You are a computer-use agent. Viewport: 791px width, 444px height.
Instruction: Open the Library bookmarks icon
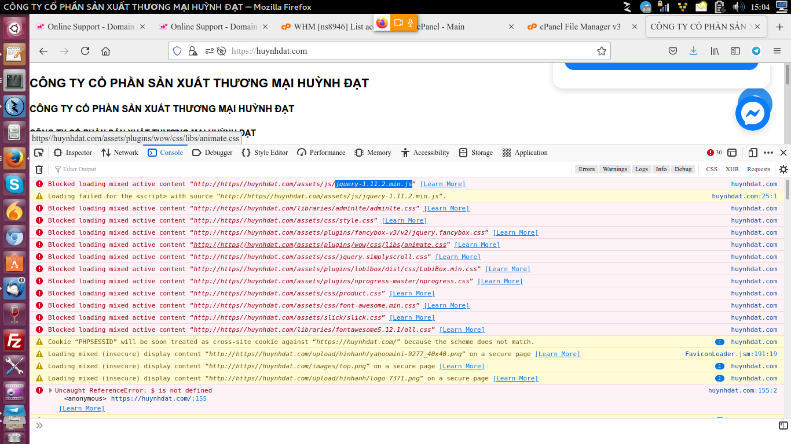(715, 51)
